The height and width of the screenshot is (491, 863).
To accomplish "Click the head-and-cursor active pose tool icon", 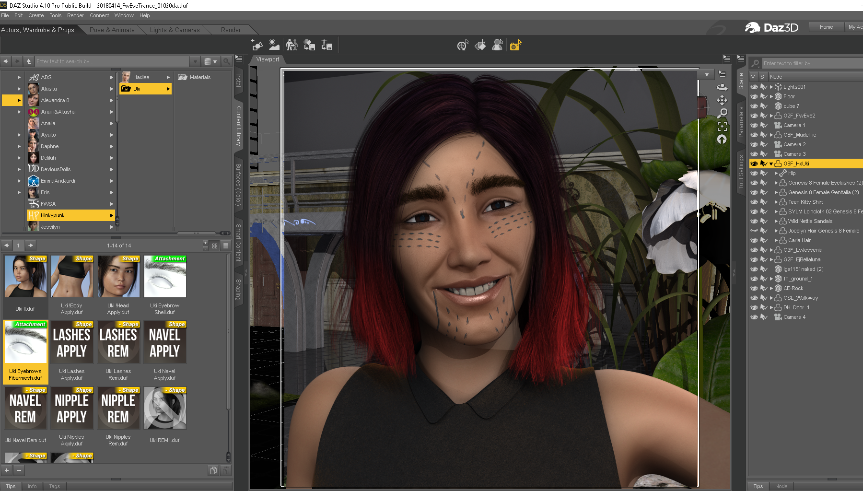I will pyautogui.click(x=498, y=46).
